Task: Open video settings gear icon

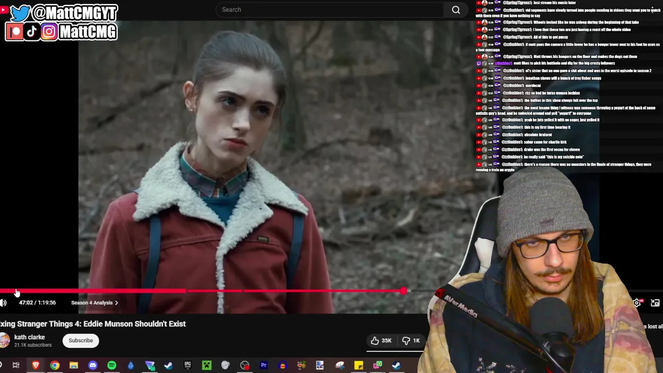Action: coord(637,303)
